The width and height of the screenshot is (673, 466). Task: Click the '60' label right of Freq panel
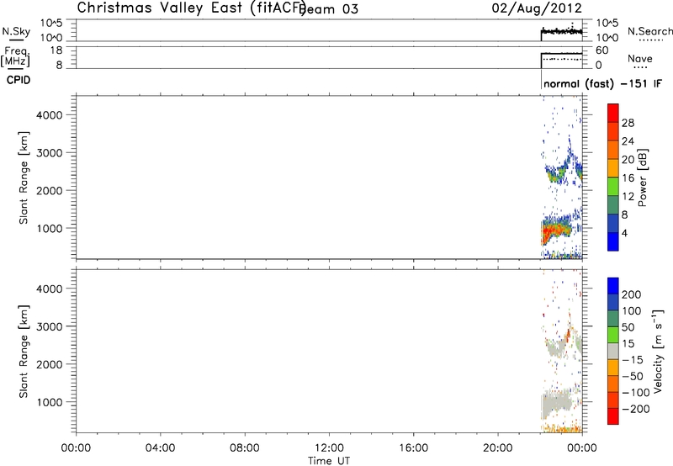(x=602, y=50)
